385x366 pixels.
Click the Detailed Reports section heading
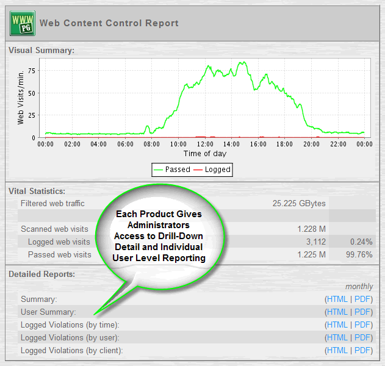[x=41, y=274]
